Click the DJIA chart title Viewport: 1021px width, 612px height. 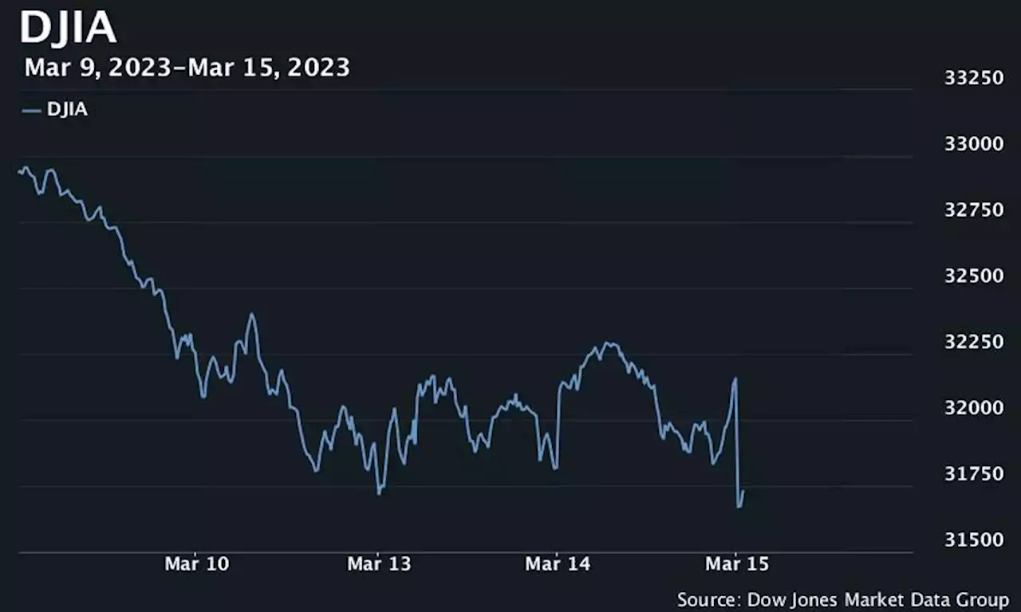[69, 28]
